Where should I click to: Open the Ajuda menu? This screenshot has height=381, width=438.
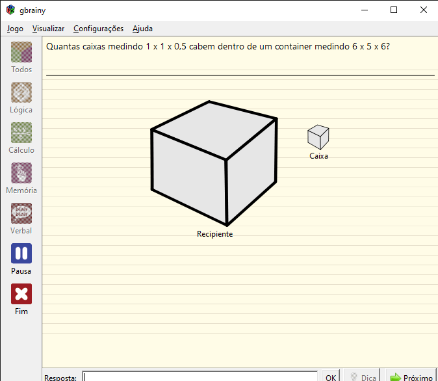(142, 29)
